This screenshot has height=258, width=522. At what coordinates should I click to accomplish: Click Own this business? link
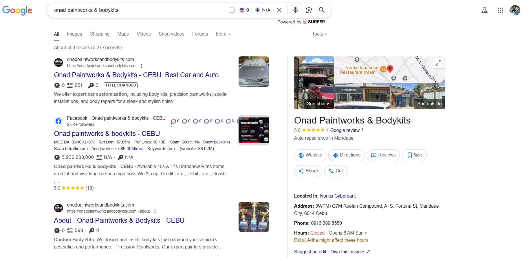click(350, 252)
